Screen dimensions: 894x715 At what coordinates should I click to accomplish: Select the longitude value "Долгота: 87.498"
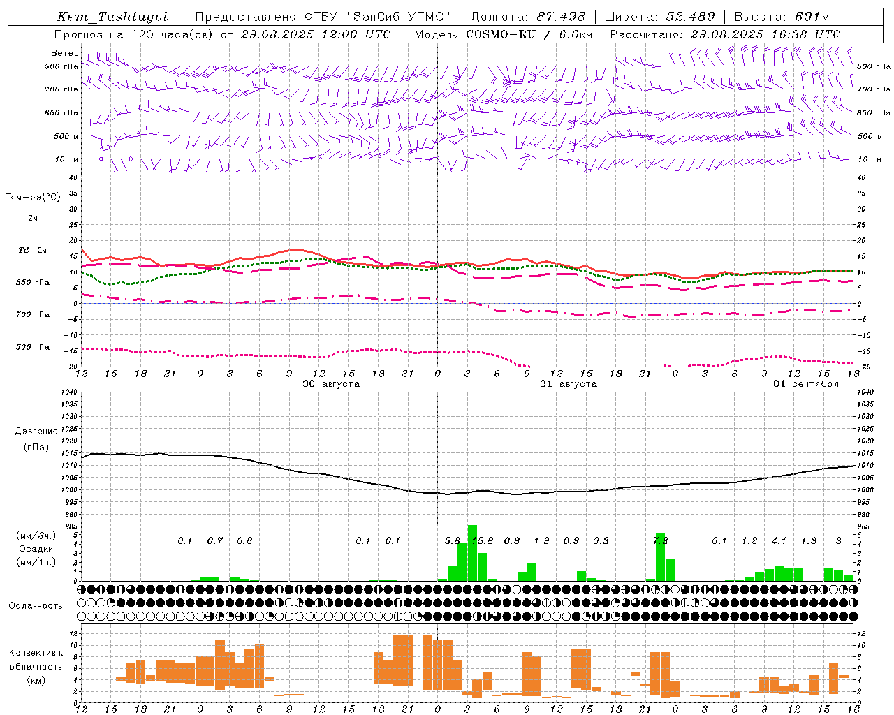pyautogui.click(x=529, y=17)
